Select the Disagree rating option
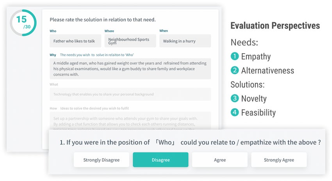332x181 pixels. click(161, 159)
